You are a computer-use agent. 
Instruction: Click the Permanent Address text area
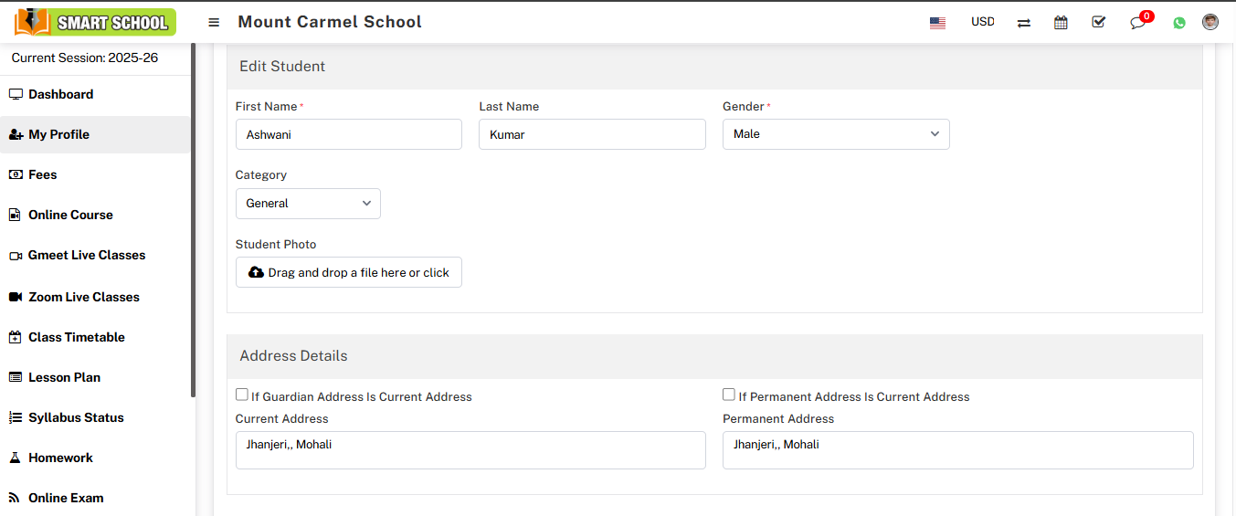pos(958,450)
